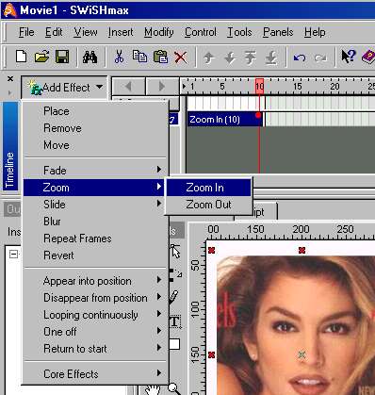
Task: Save movie using the floppy disk icon
Action: tap(62, 57)
